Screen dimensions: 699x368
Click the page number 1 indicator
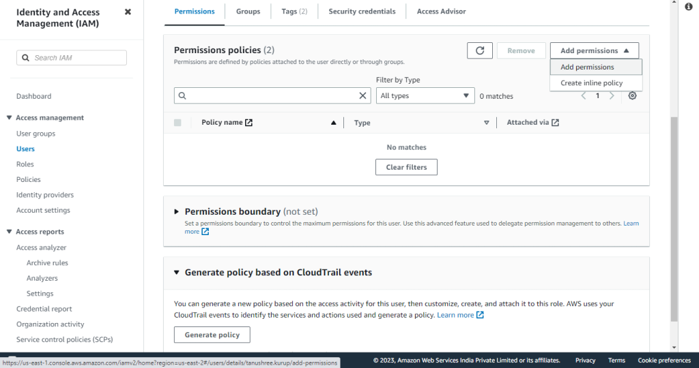point(597,95)
